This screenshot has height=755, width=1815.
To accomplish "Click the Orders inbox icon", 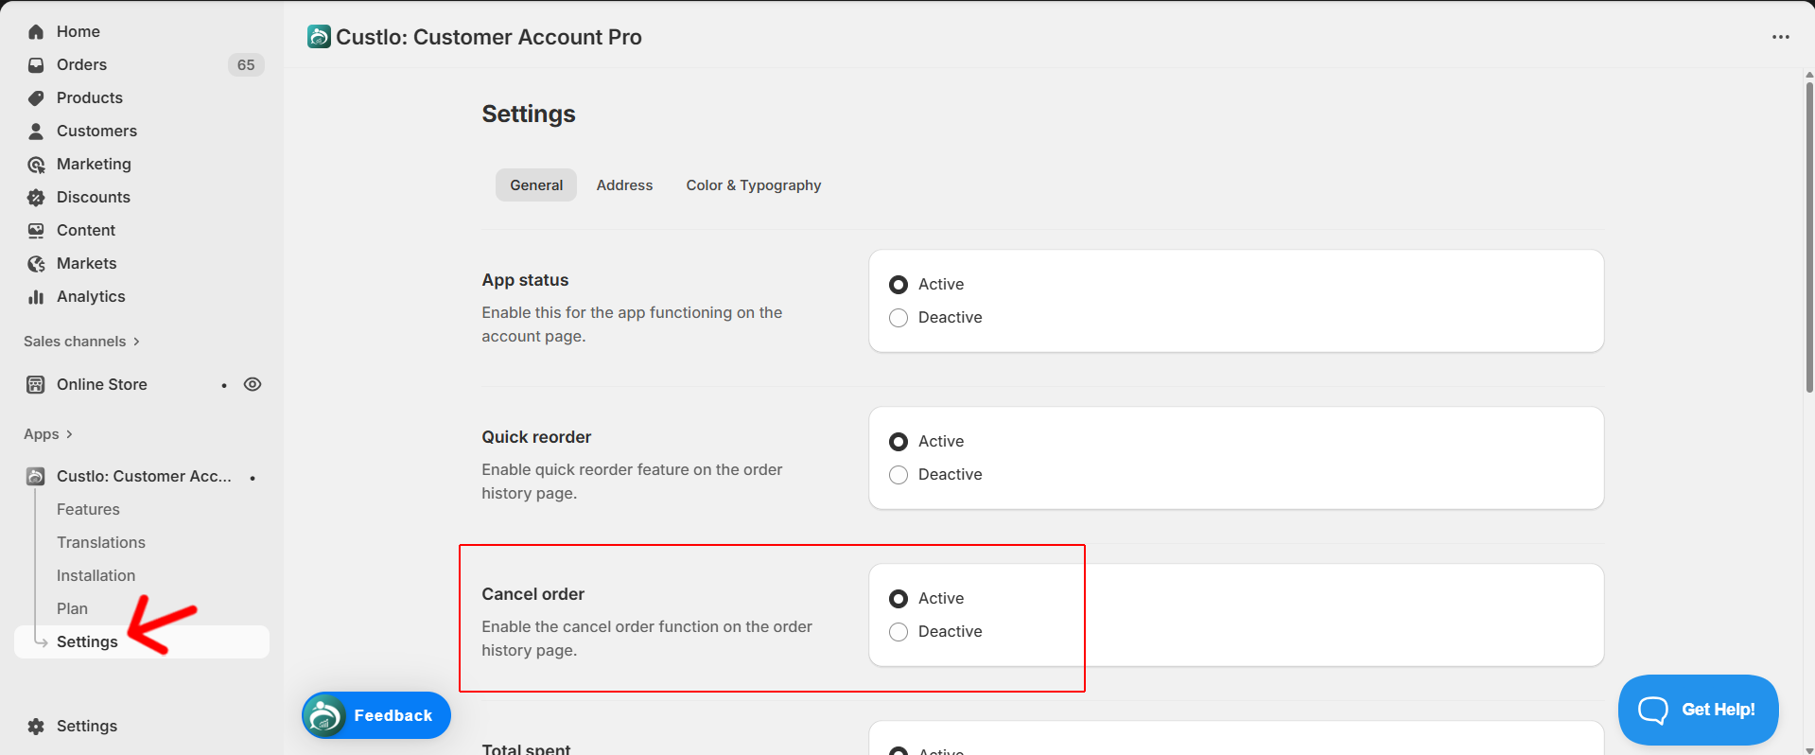I will click(36, 65).
